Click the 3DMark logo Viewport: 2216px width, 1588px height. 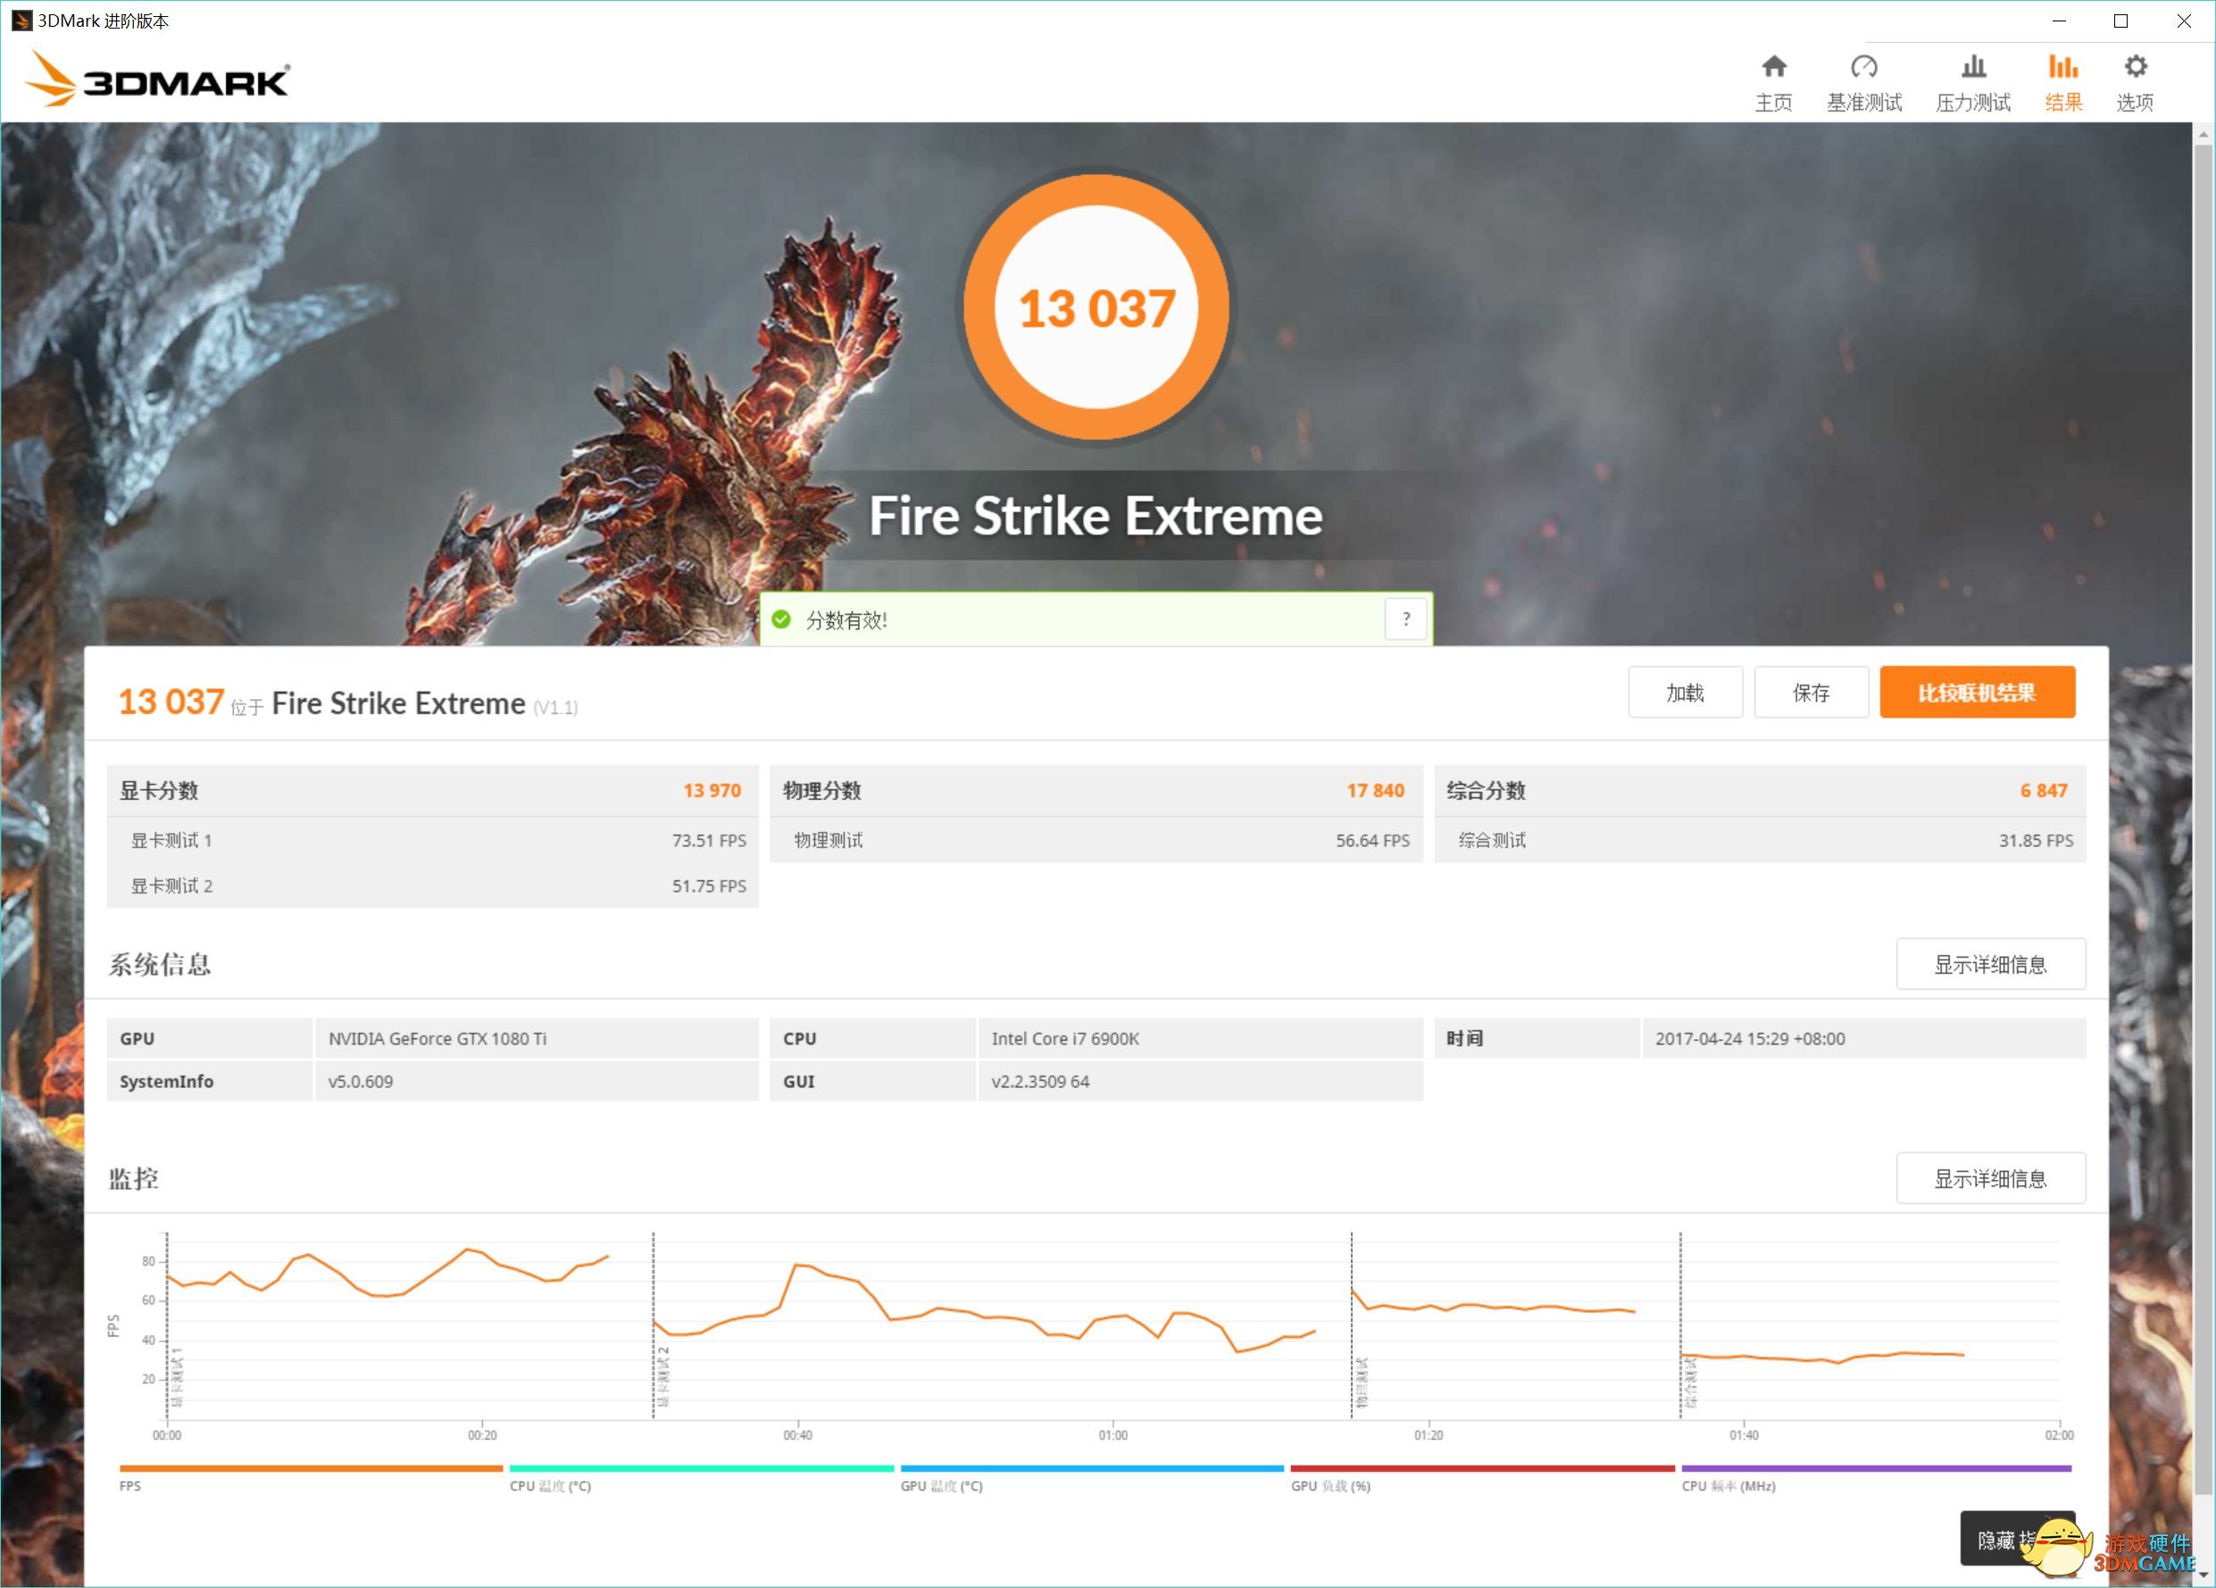coord(157,79)
